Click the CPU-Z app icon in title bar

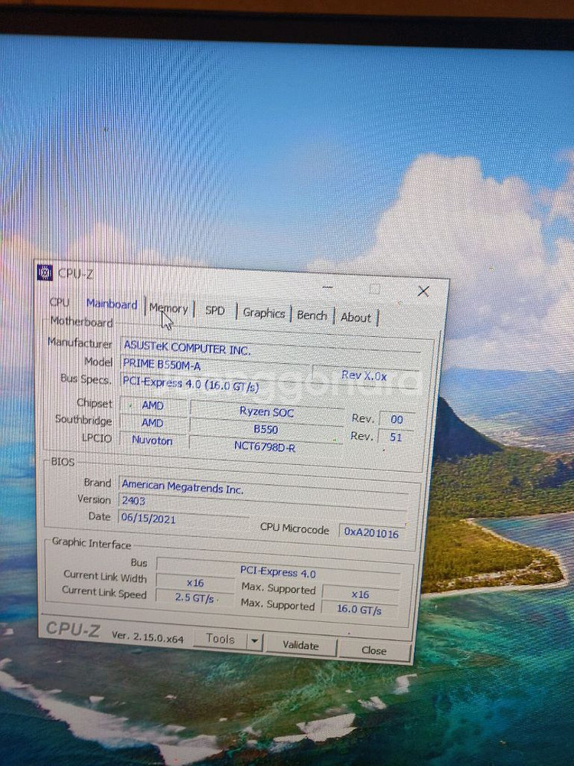click(44, 273)
